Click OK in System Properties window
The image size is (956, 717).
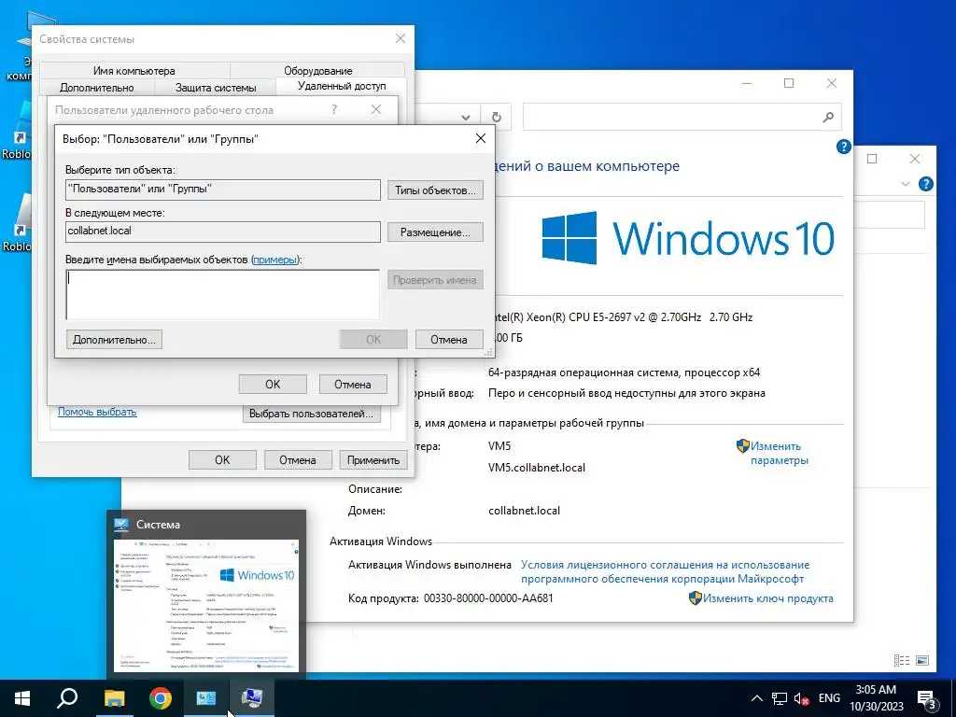pyautogui.click(x=222, y=459)
